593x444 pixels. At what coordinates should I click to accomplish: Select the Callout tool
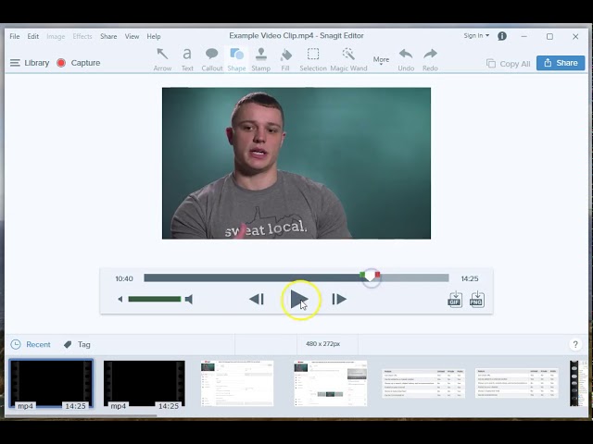pos(212,59)
